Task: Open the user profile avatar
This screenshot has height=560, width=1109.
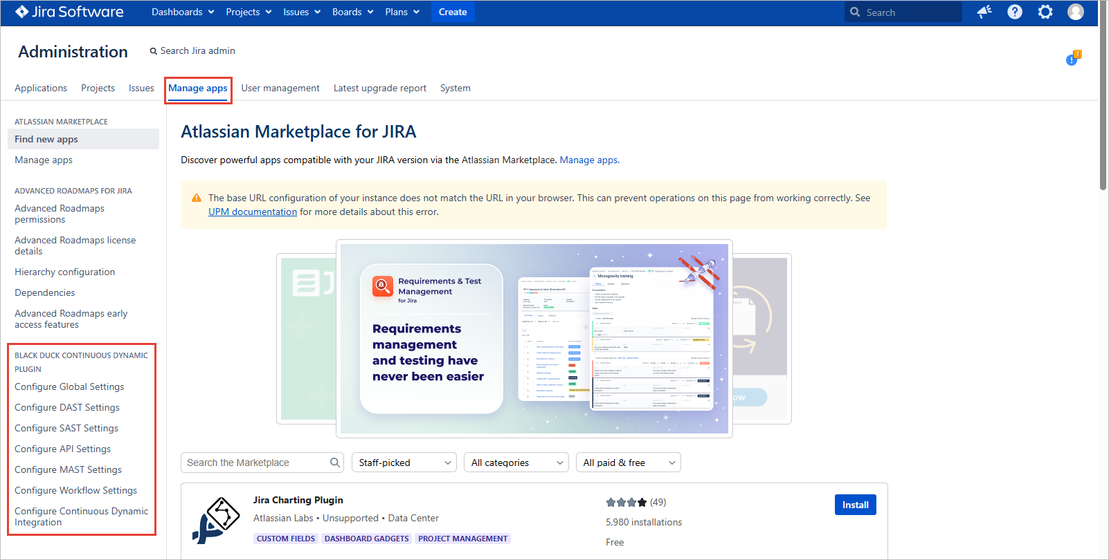Action: click(1076, 12)
